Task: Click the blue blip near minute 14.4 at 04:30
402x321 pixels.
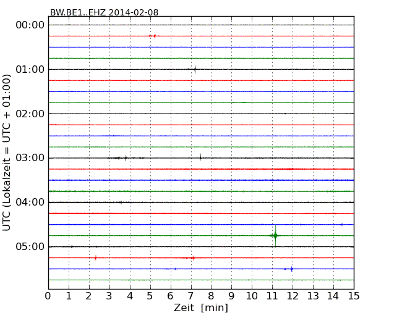Action: pyautogui.click(x=342, y=225)
